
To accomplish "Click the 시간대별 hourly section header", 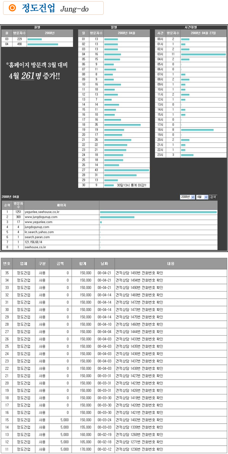I will (190, 27).
